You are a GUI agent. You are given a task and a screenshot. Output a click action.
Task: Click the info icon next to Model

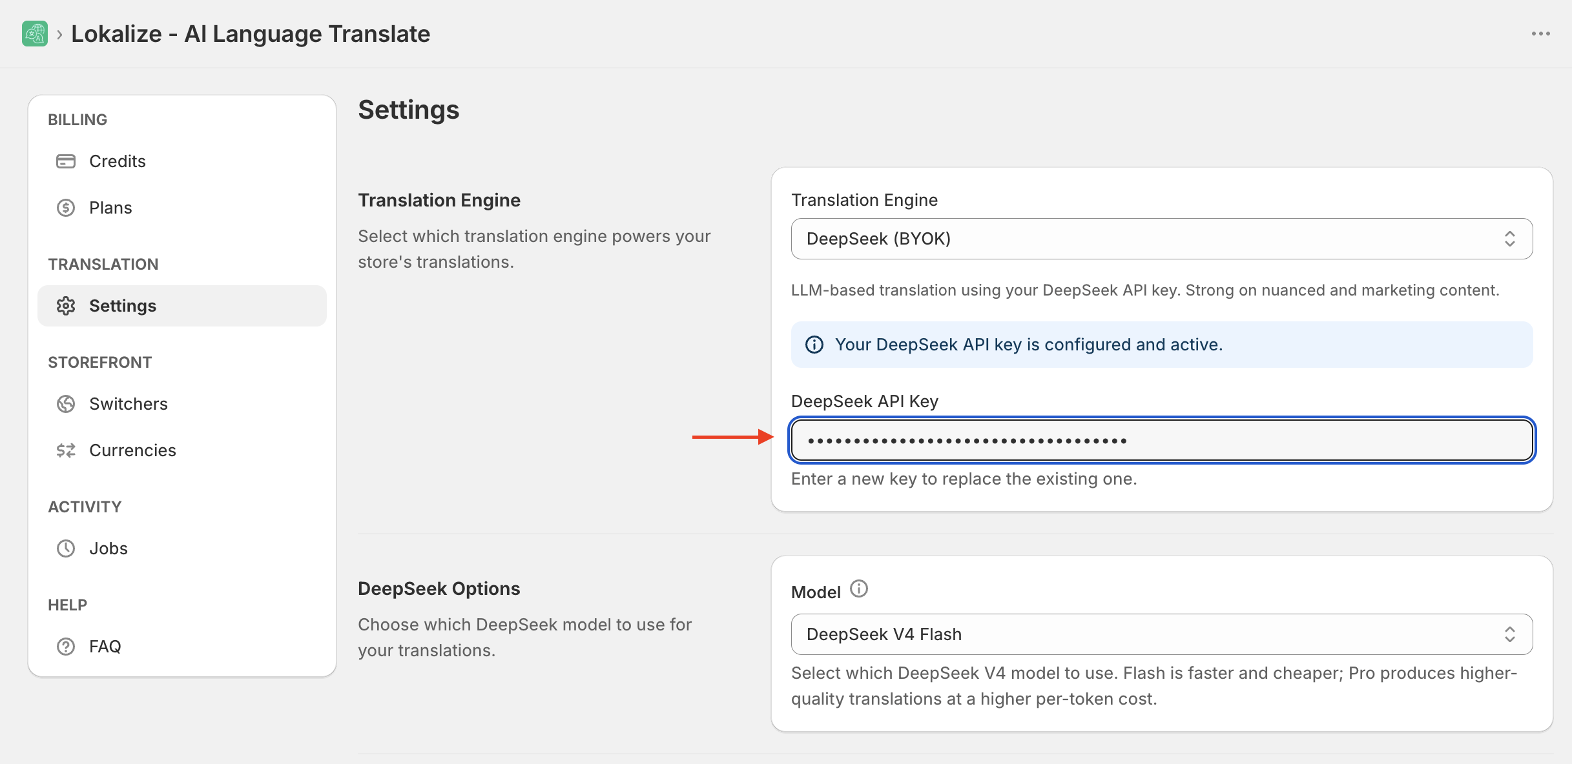click(x=859, y=589)
